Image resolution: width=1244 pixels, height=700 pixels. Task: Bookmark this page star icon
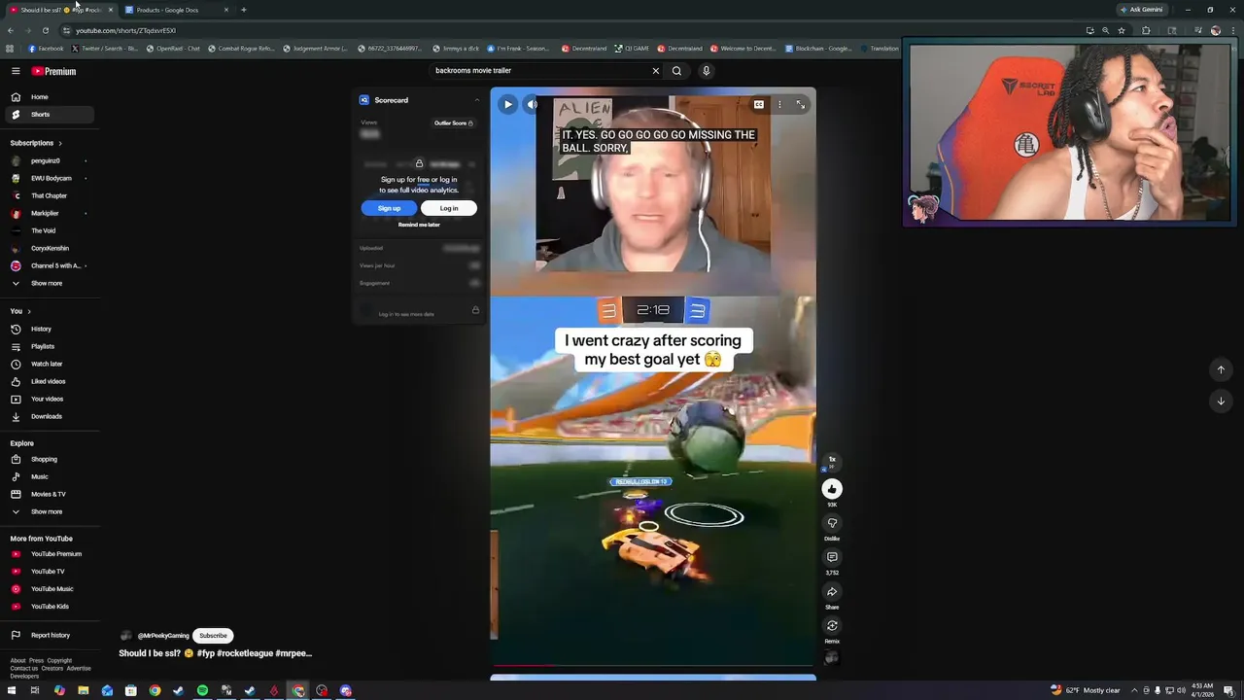(x=1122, y=30)
